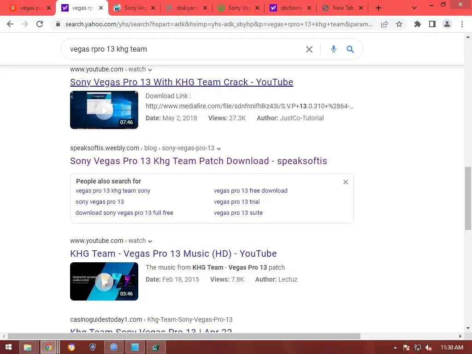Submit search with the magnifier icon
Viewport: 472px width, 354px height.
click(x=350, y=49)
